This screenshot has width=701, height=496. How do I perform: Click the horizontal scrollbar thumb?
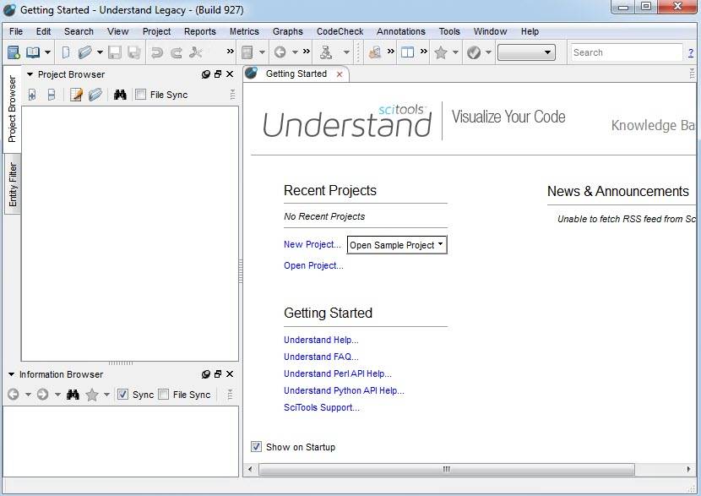point(446,469)
